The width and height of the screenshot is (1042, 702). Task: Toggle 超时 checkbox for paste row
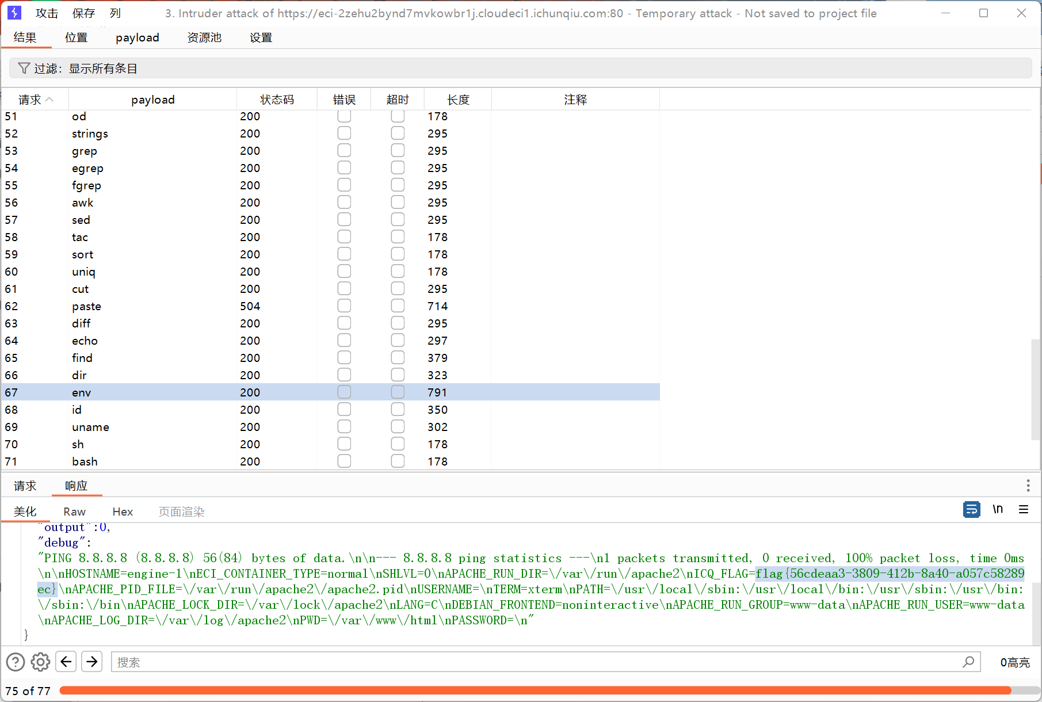398,306
